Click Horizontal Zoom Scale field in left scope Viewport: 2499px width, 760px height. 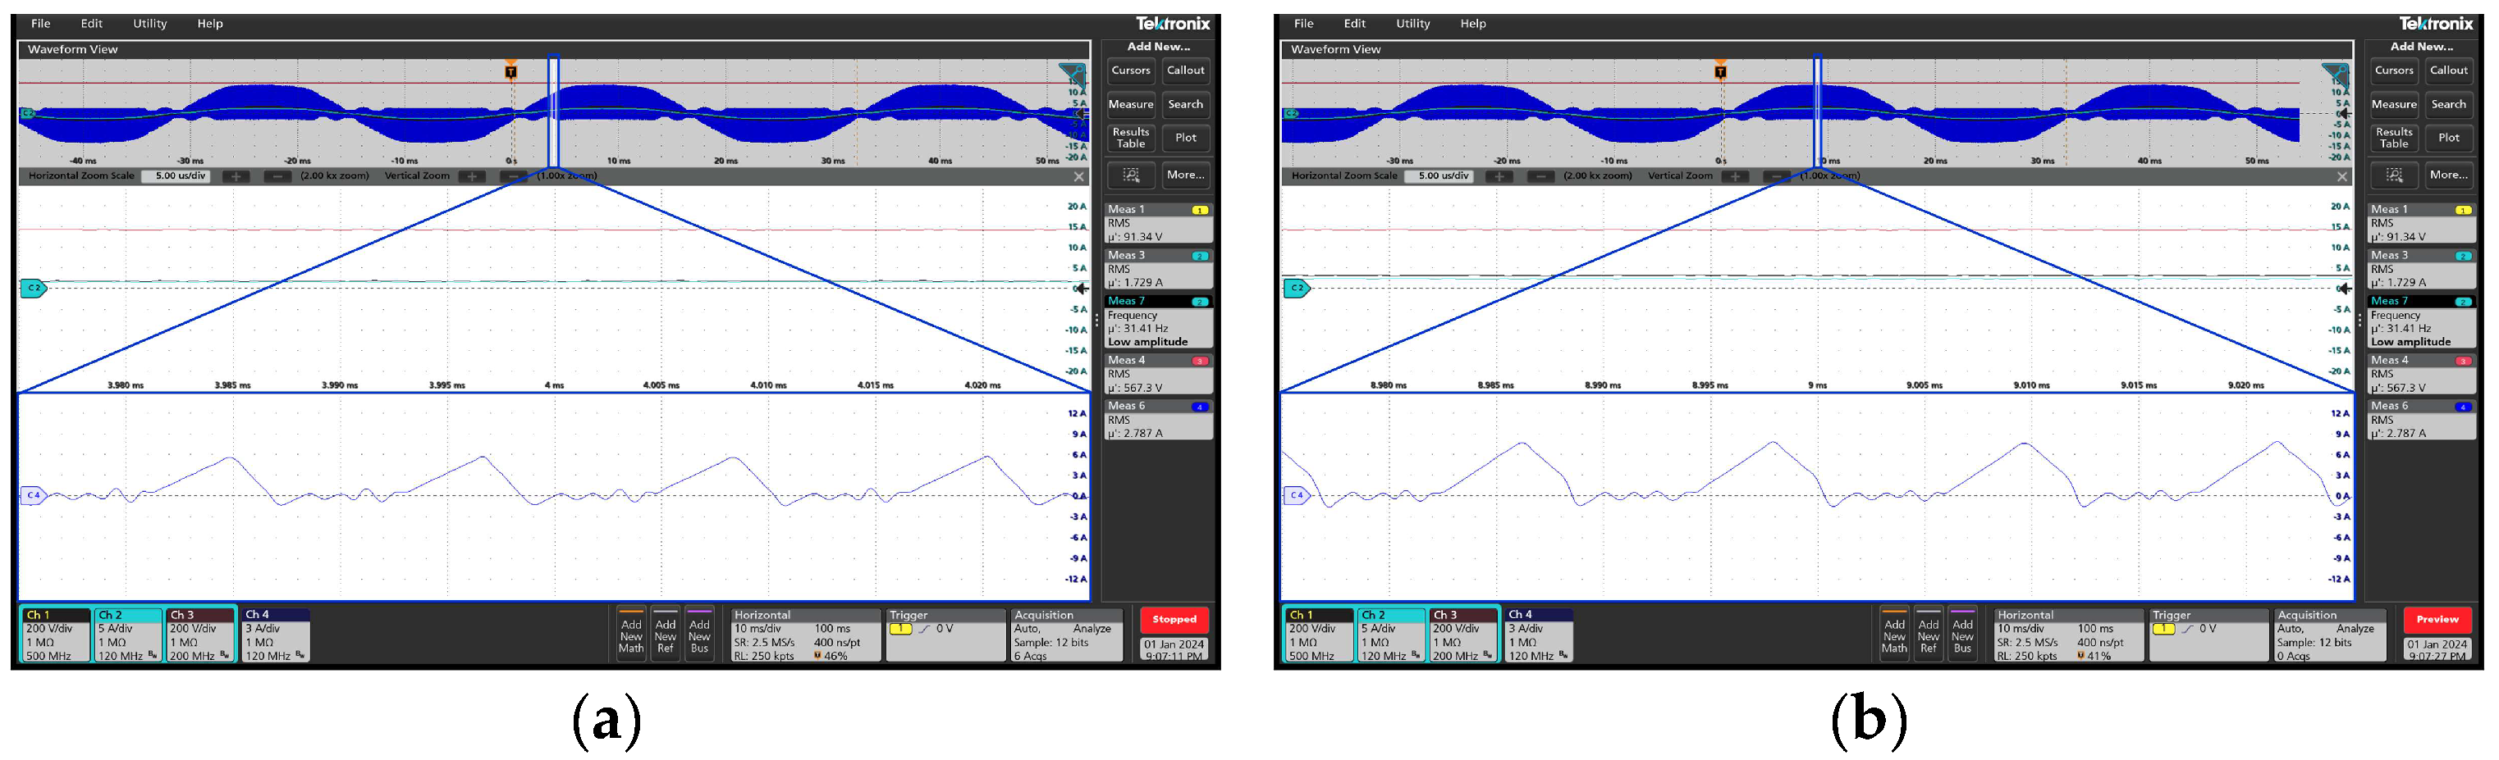click(x=181, y=176)
